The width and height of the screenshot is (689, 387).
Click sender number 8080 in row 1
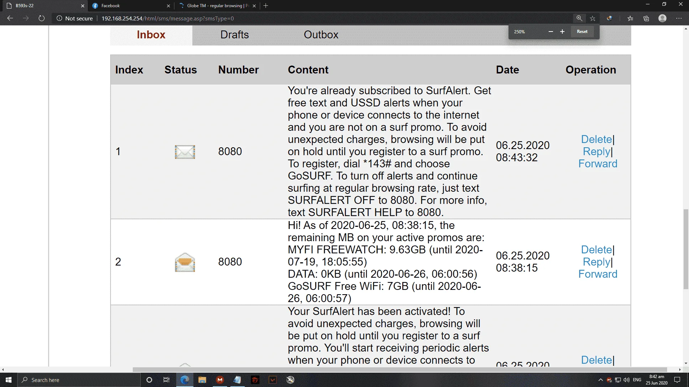230,152
